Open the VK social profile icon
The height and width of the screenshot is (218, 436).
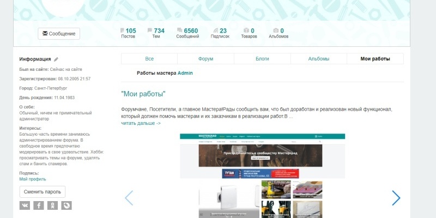click(25, 205)
